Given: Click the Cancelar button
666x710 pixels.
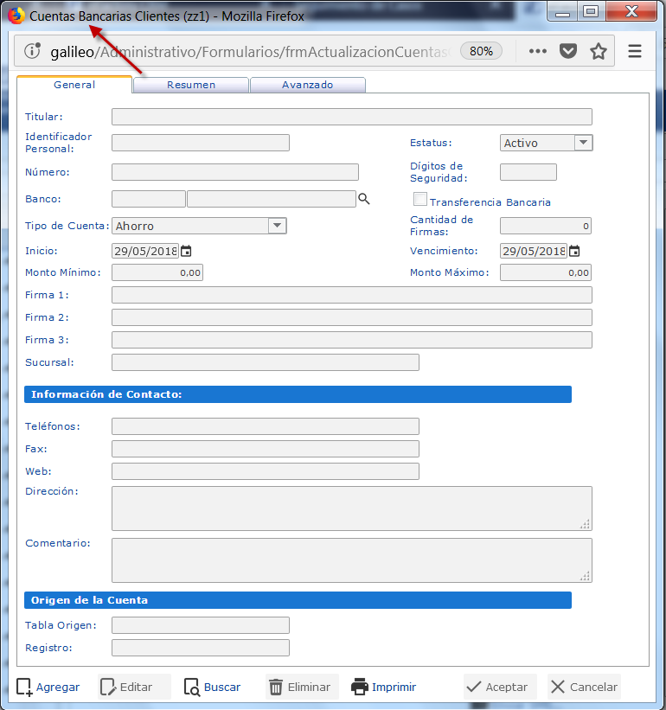Looking at the screenshot, I should 584,687.
